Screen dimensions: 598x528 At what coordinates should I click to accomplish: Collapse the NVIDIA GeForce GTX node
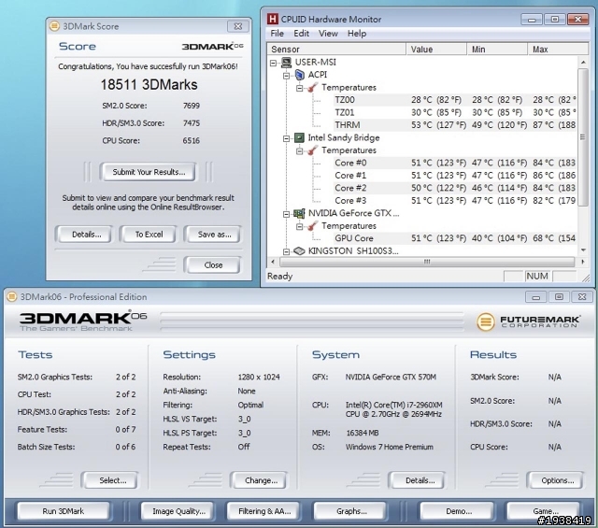287,214
